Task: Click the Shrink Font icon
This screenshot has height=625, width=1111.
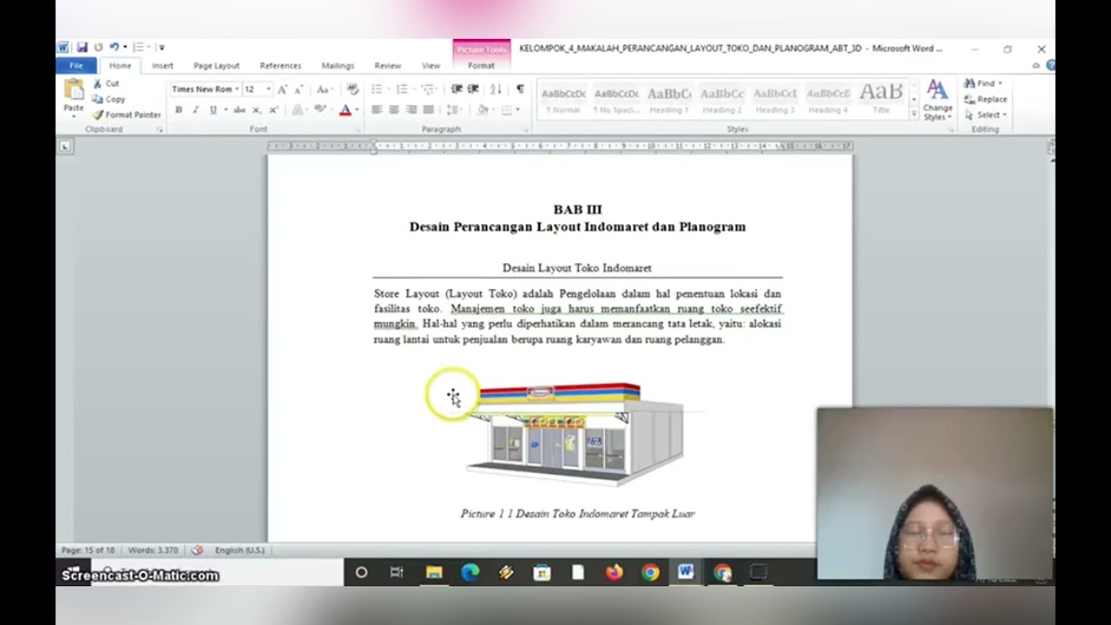Action: click(x=299, y=89)
